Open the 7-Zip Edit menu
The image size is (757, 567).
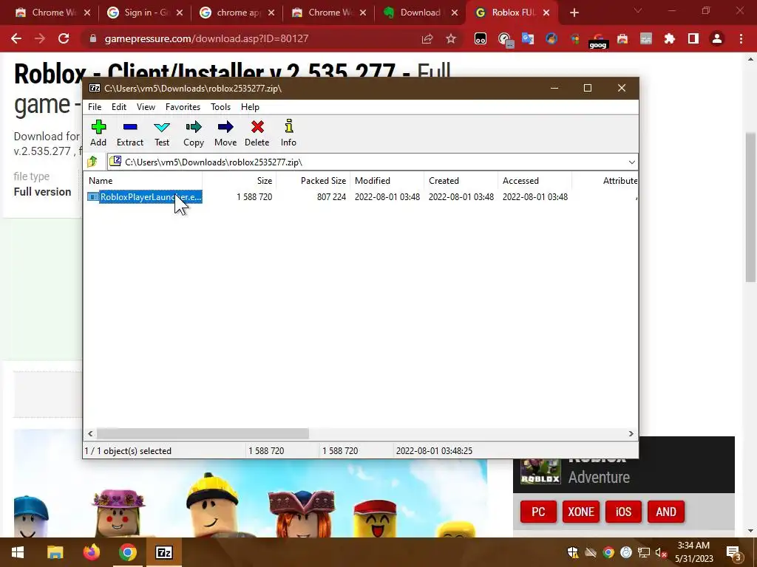pos(119,107)
